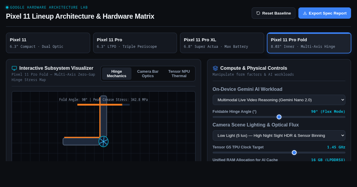357x187 pixels.
Task: Select the Pixel 11 Pro XL card
Action: [x=222, y=43]
